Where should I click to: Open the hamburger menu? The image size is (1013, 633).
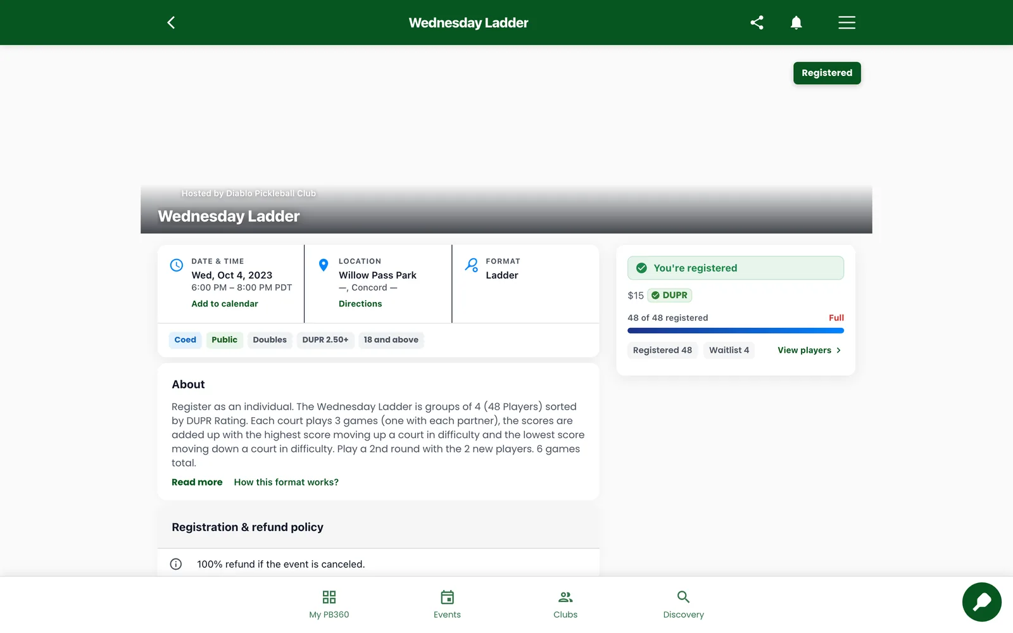[x=846, y=23]
